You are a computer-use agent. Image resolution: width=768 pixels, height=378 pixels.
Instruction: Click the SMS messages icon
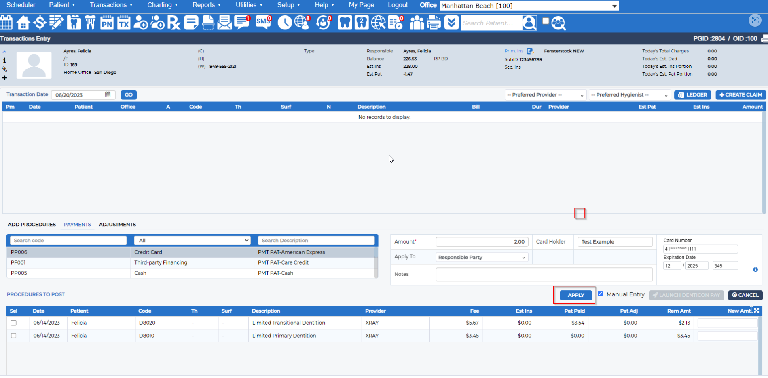tap(263, 23)
